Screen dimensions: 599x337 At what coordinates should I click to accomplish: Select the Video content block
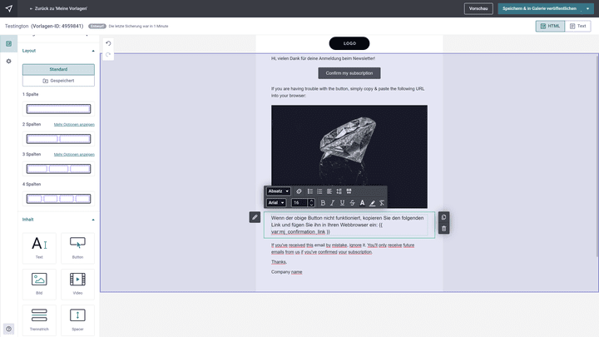[x=77, y=284]
